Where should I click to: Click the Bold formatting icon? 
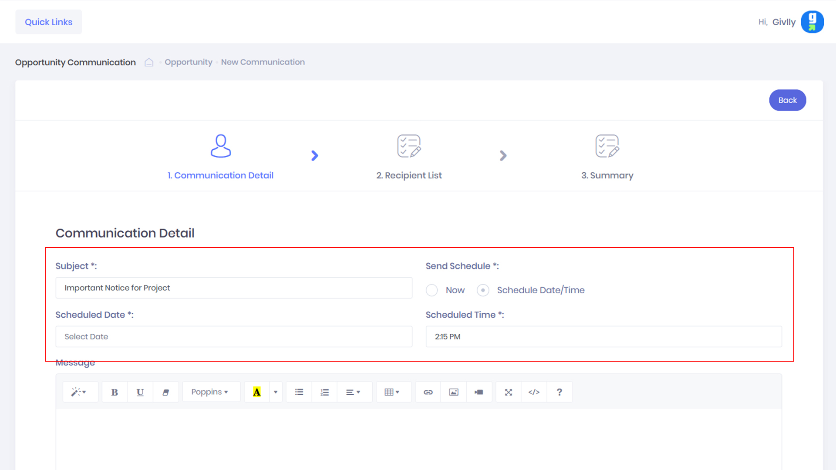pos(115,392)
